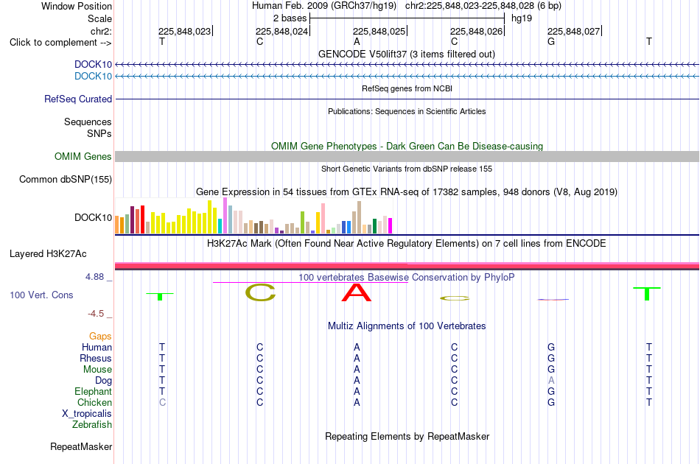Screen dimensions: 700x464
Task: Select the Mouse species label
Action: click(98, 370)
